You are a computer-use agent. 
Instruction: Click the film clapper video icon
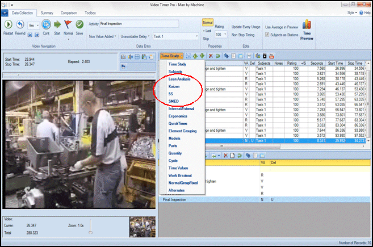(265, 56)
